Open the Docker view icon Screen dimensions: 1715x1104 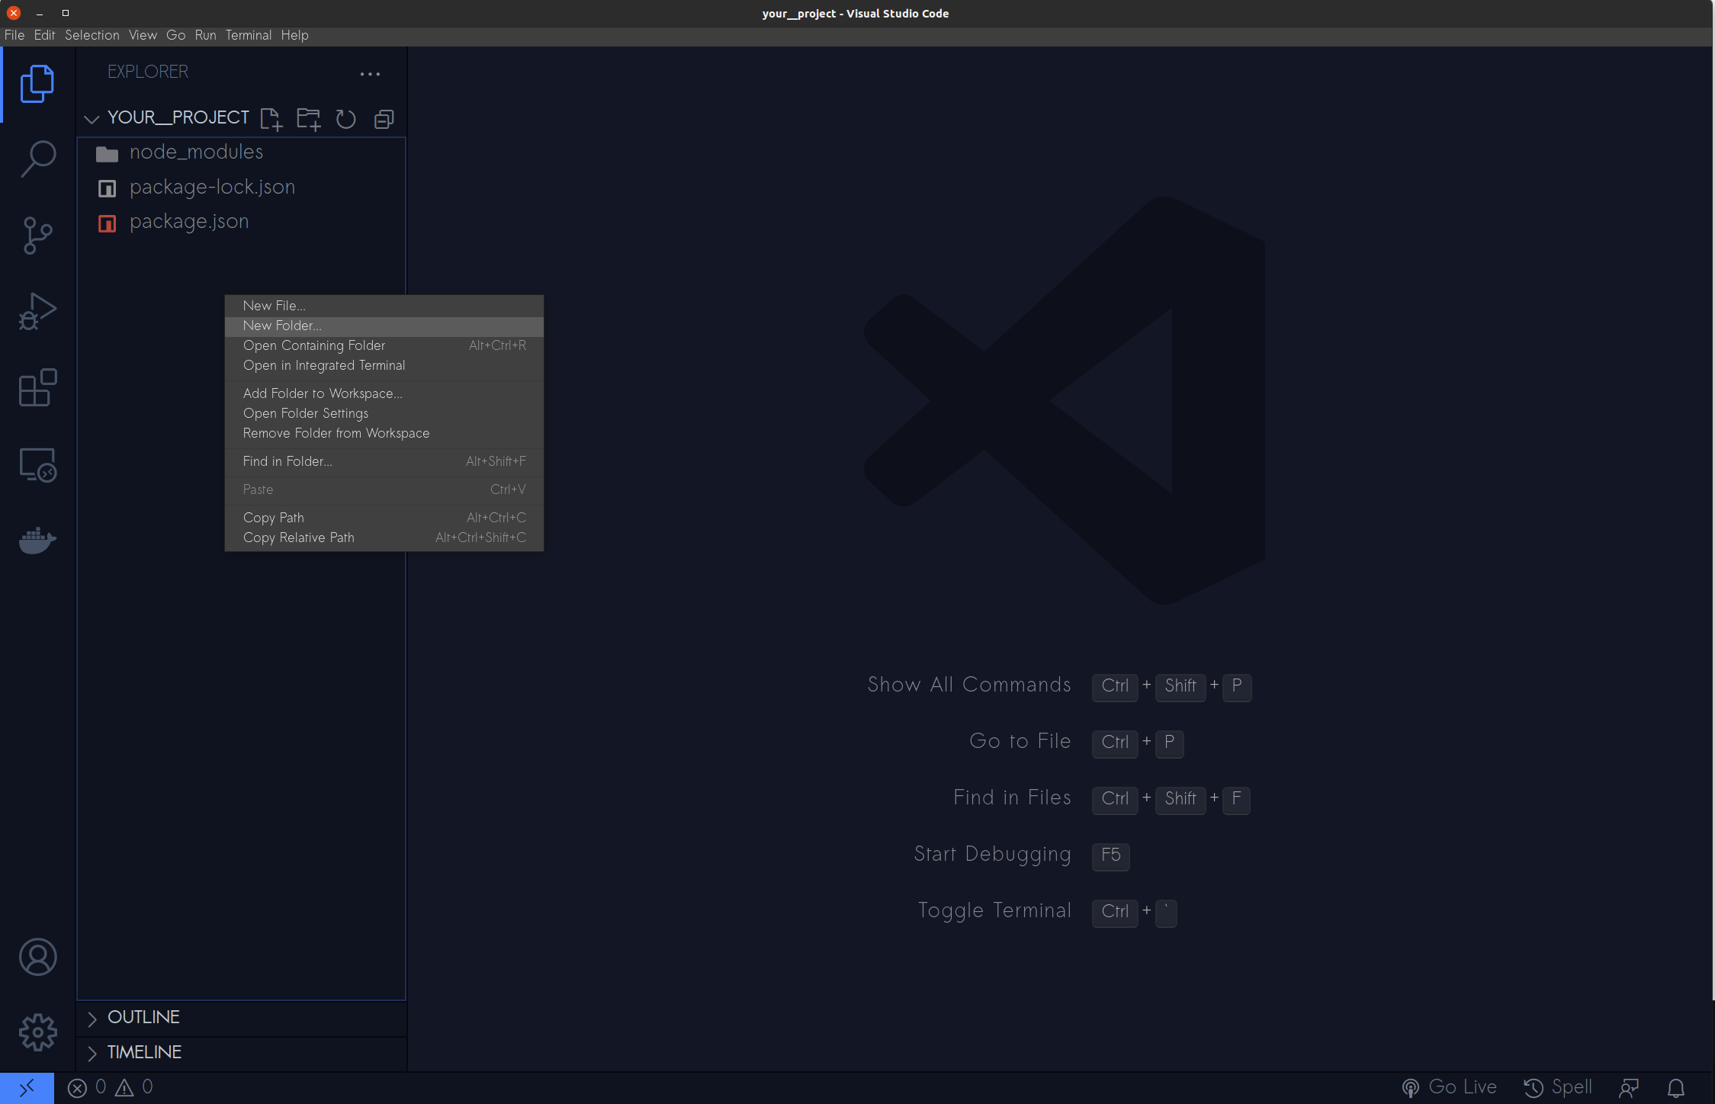37,541
